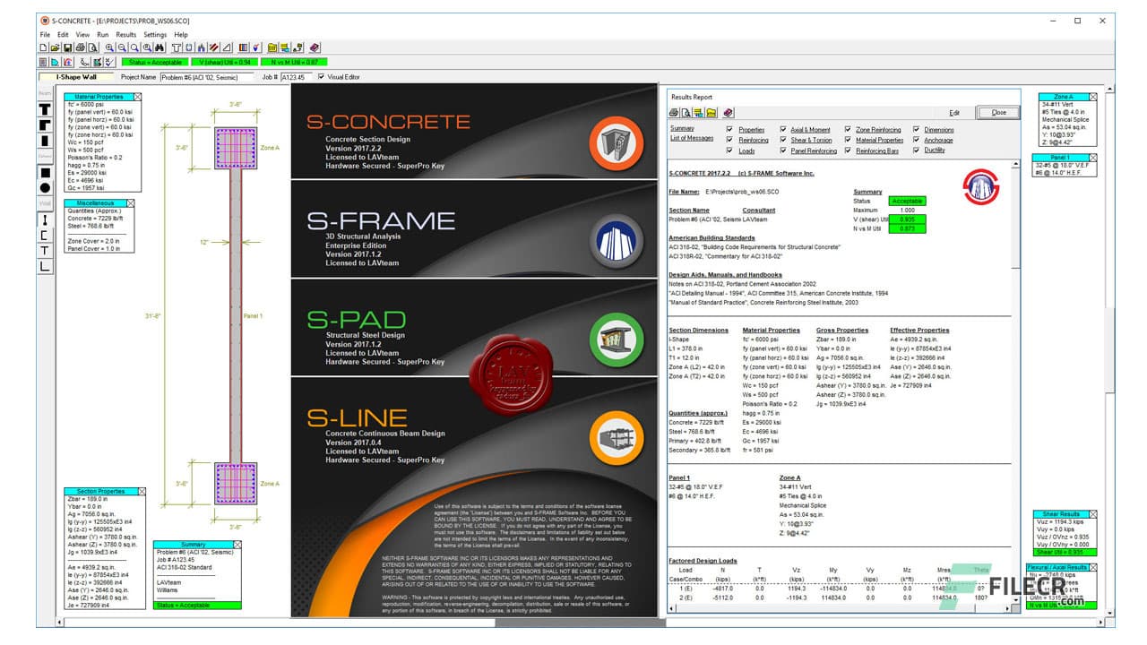This screenshot has width=1147, height=645.
Task: Open print preview in the Results Report toolbar
Action: tap(684, 111)
